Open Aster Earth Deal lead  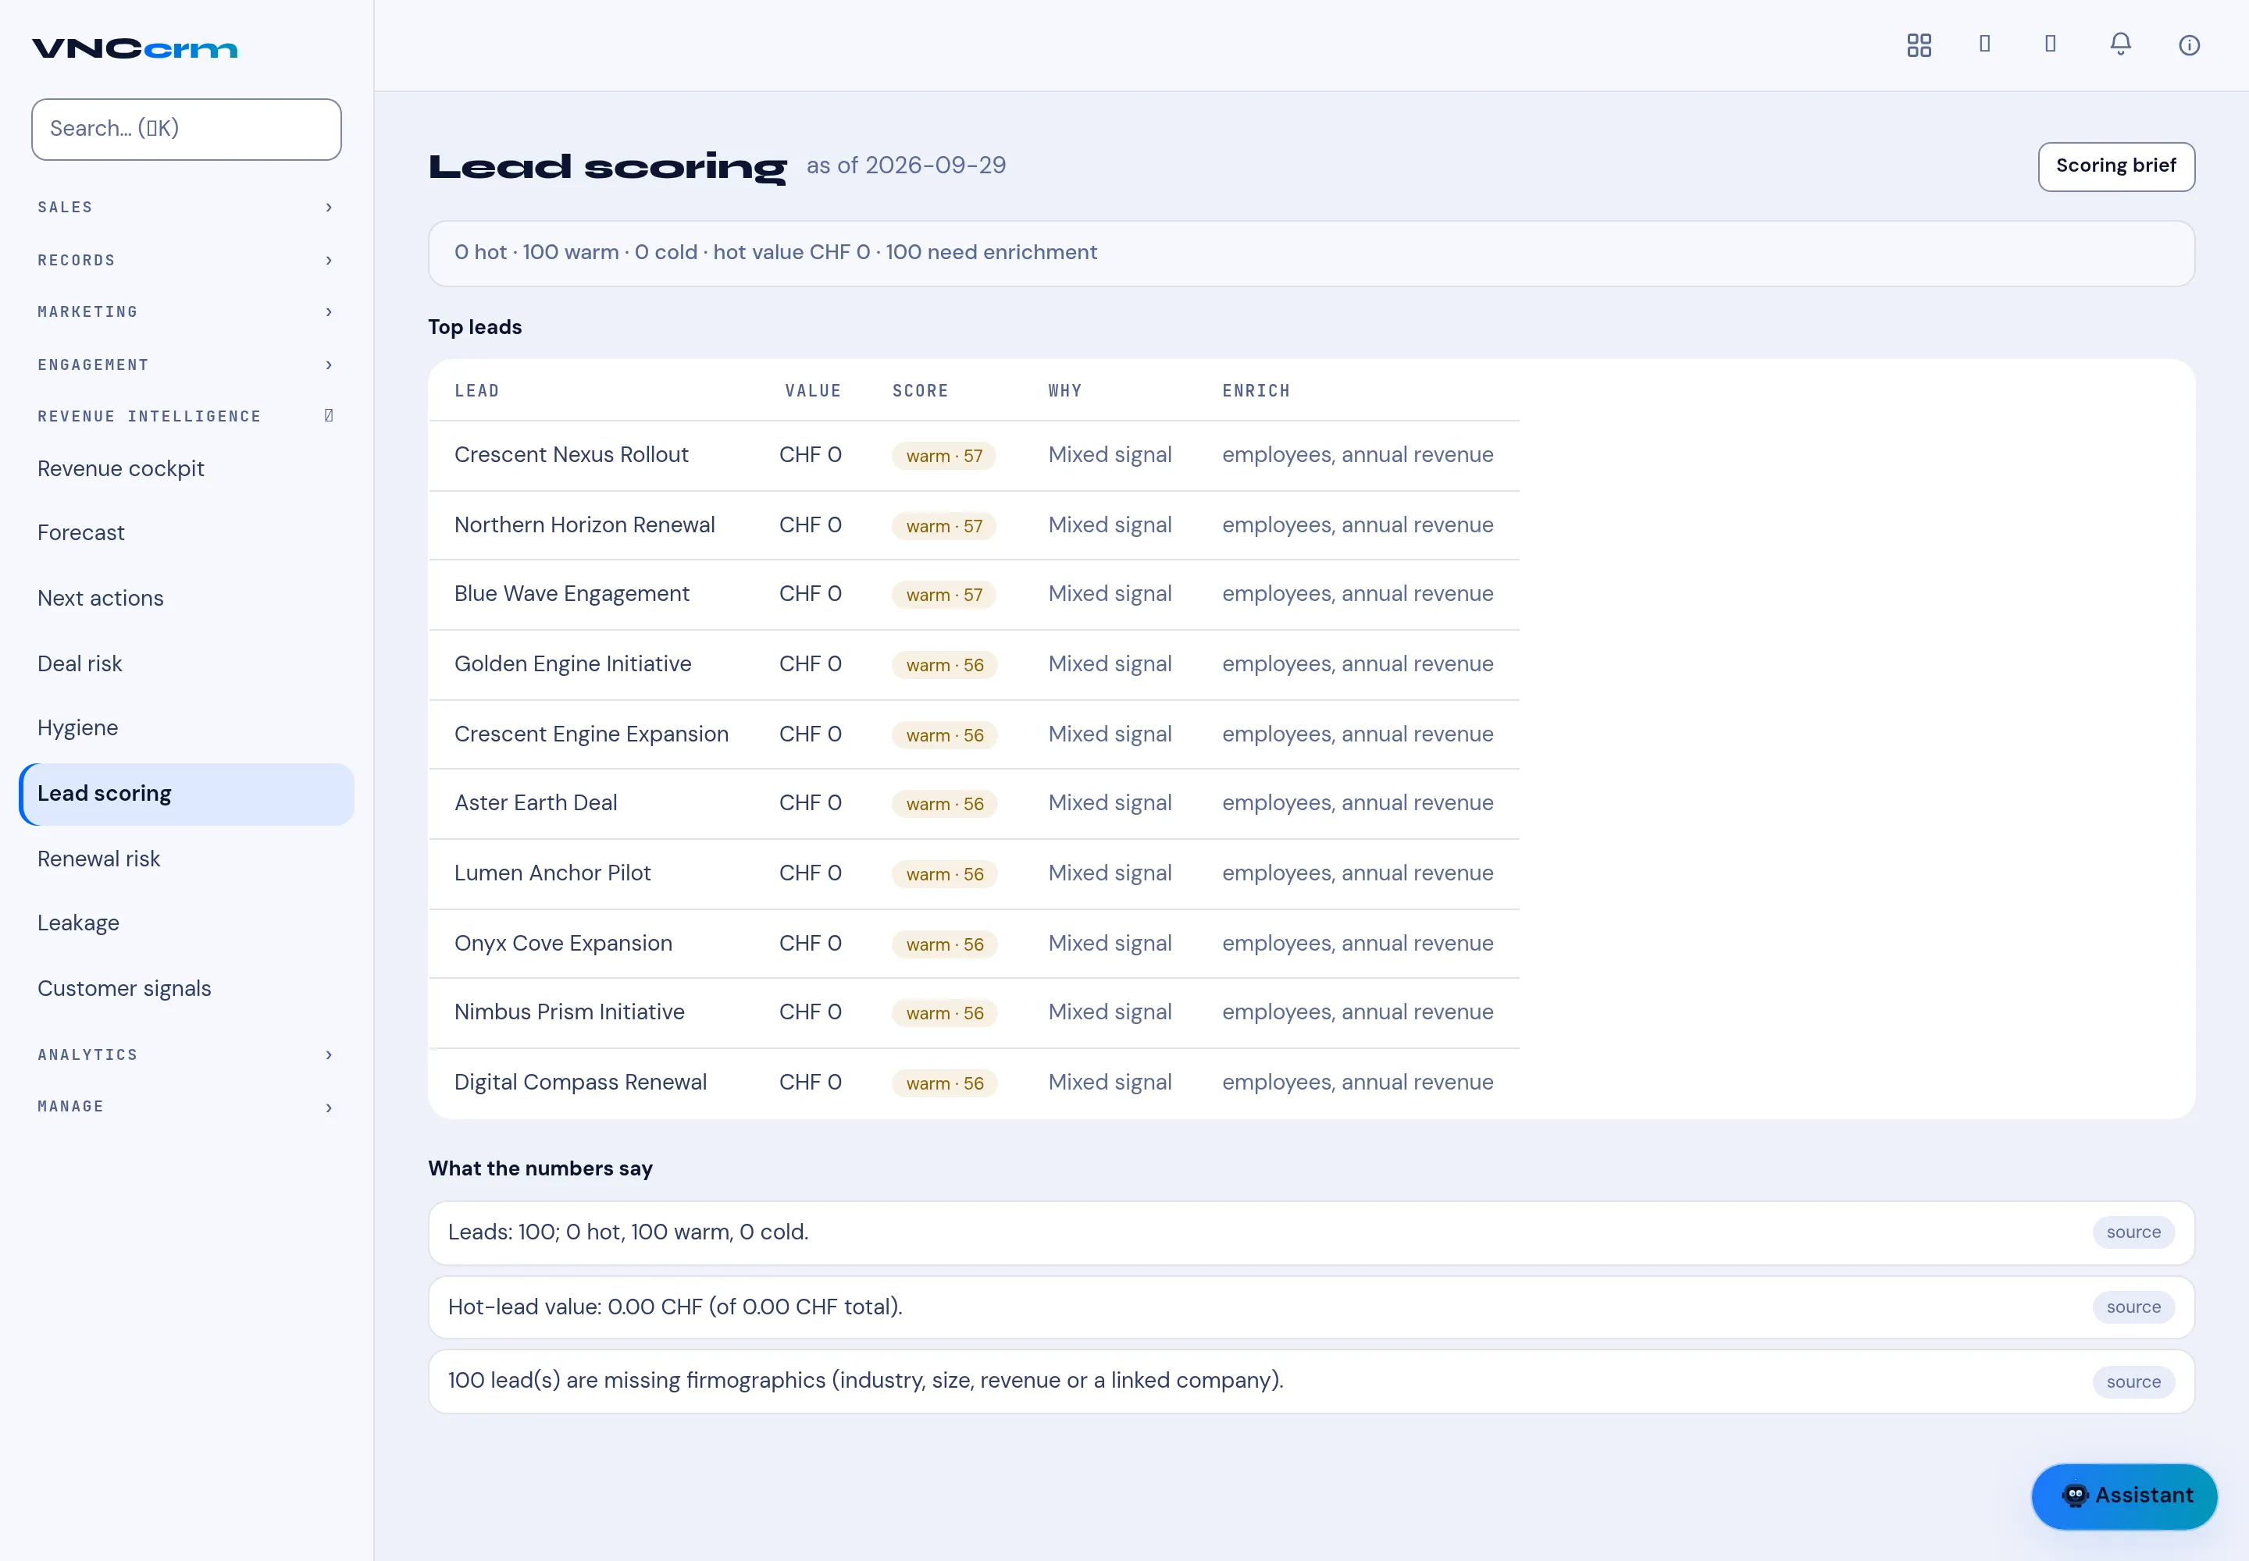click(x=536, y=803)
